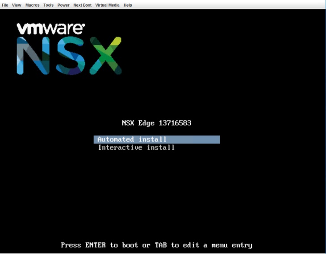Click the highlighted bar right of Automated install
The width and height of the screenshot is (326, 254).
(x=194, y=139)
